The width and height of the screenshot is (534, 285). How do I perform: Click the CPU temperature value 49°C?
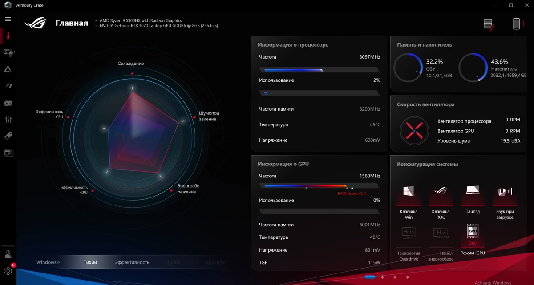tap(375, 125)
